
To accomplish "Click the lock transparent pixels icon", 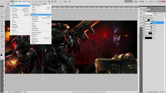I will [147, 16].
